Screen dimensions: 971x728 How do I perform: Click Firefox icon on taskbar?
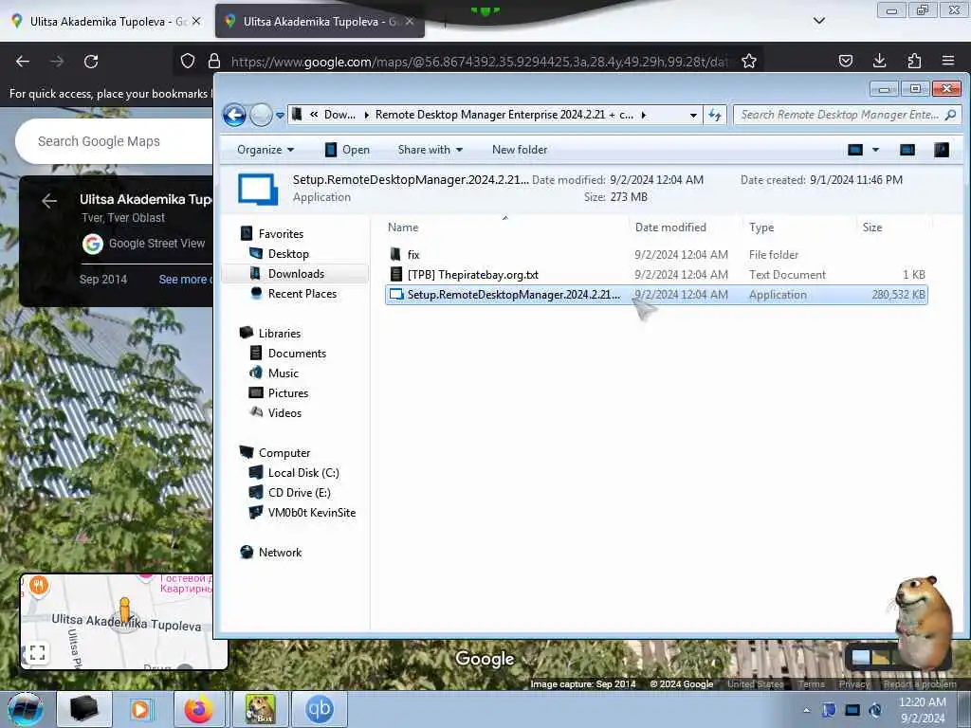(x=198, y=709)
